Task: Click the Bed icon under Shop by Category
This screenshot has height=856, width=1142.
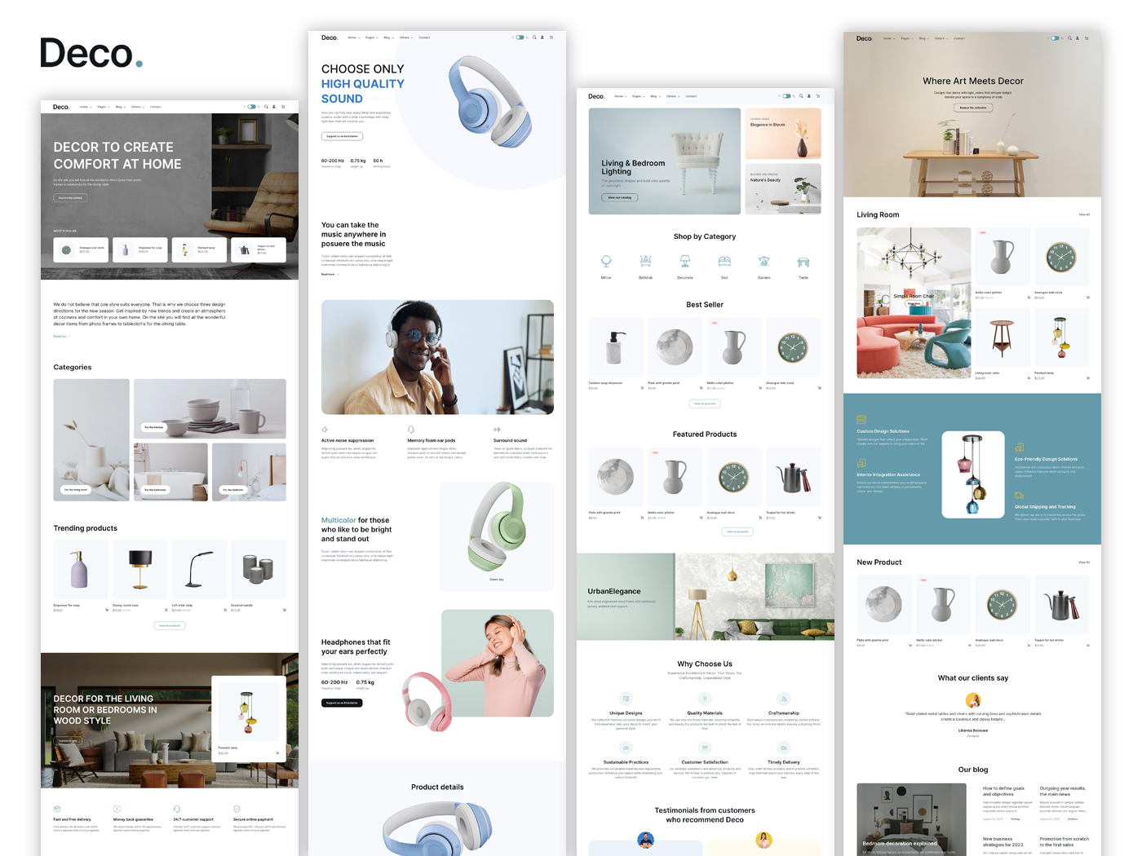Action: [724, 261]
